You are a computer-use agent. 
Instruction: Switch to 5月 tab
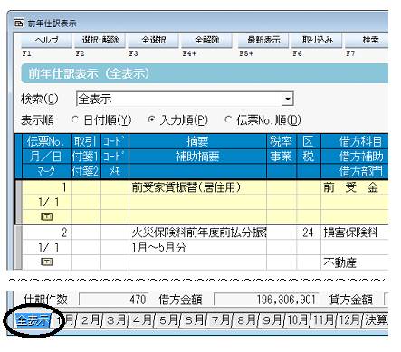pos(167,320)
